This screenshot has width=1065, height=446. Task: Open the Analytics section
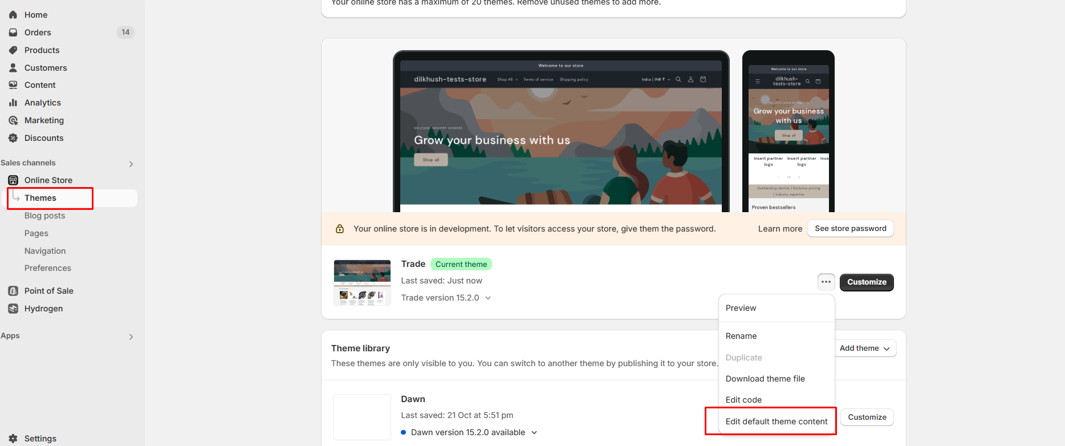tap(43, 103)
